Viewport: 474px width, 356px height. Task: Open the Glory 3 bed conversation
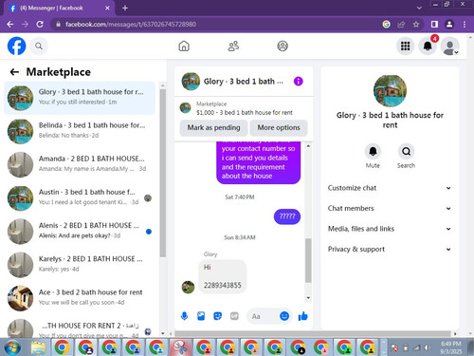(x=80, y=98)
